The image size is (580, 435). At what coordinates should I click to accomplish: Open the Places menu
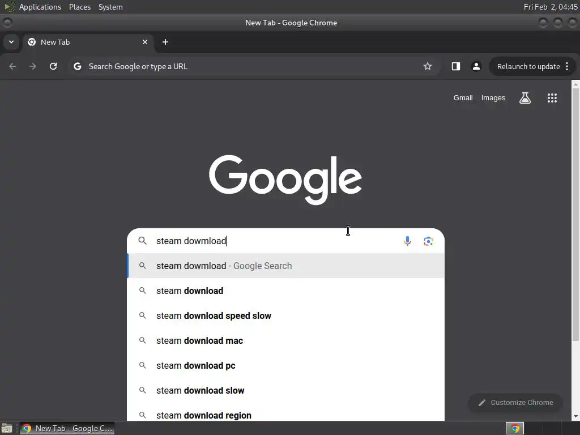tap(80, 7)
